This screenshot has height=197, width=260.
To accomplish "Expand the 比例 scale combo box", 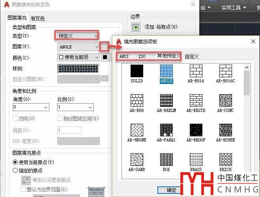I will pyautogui.click(x=75, y=107).
